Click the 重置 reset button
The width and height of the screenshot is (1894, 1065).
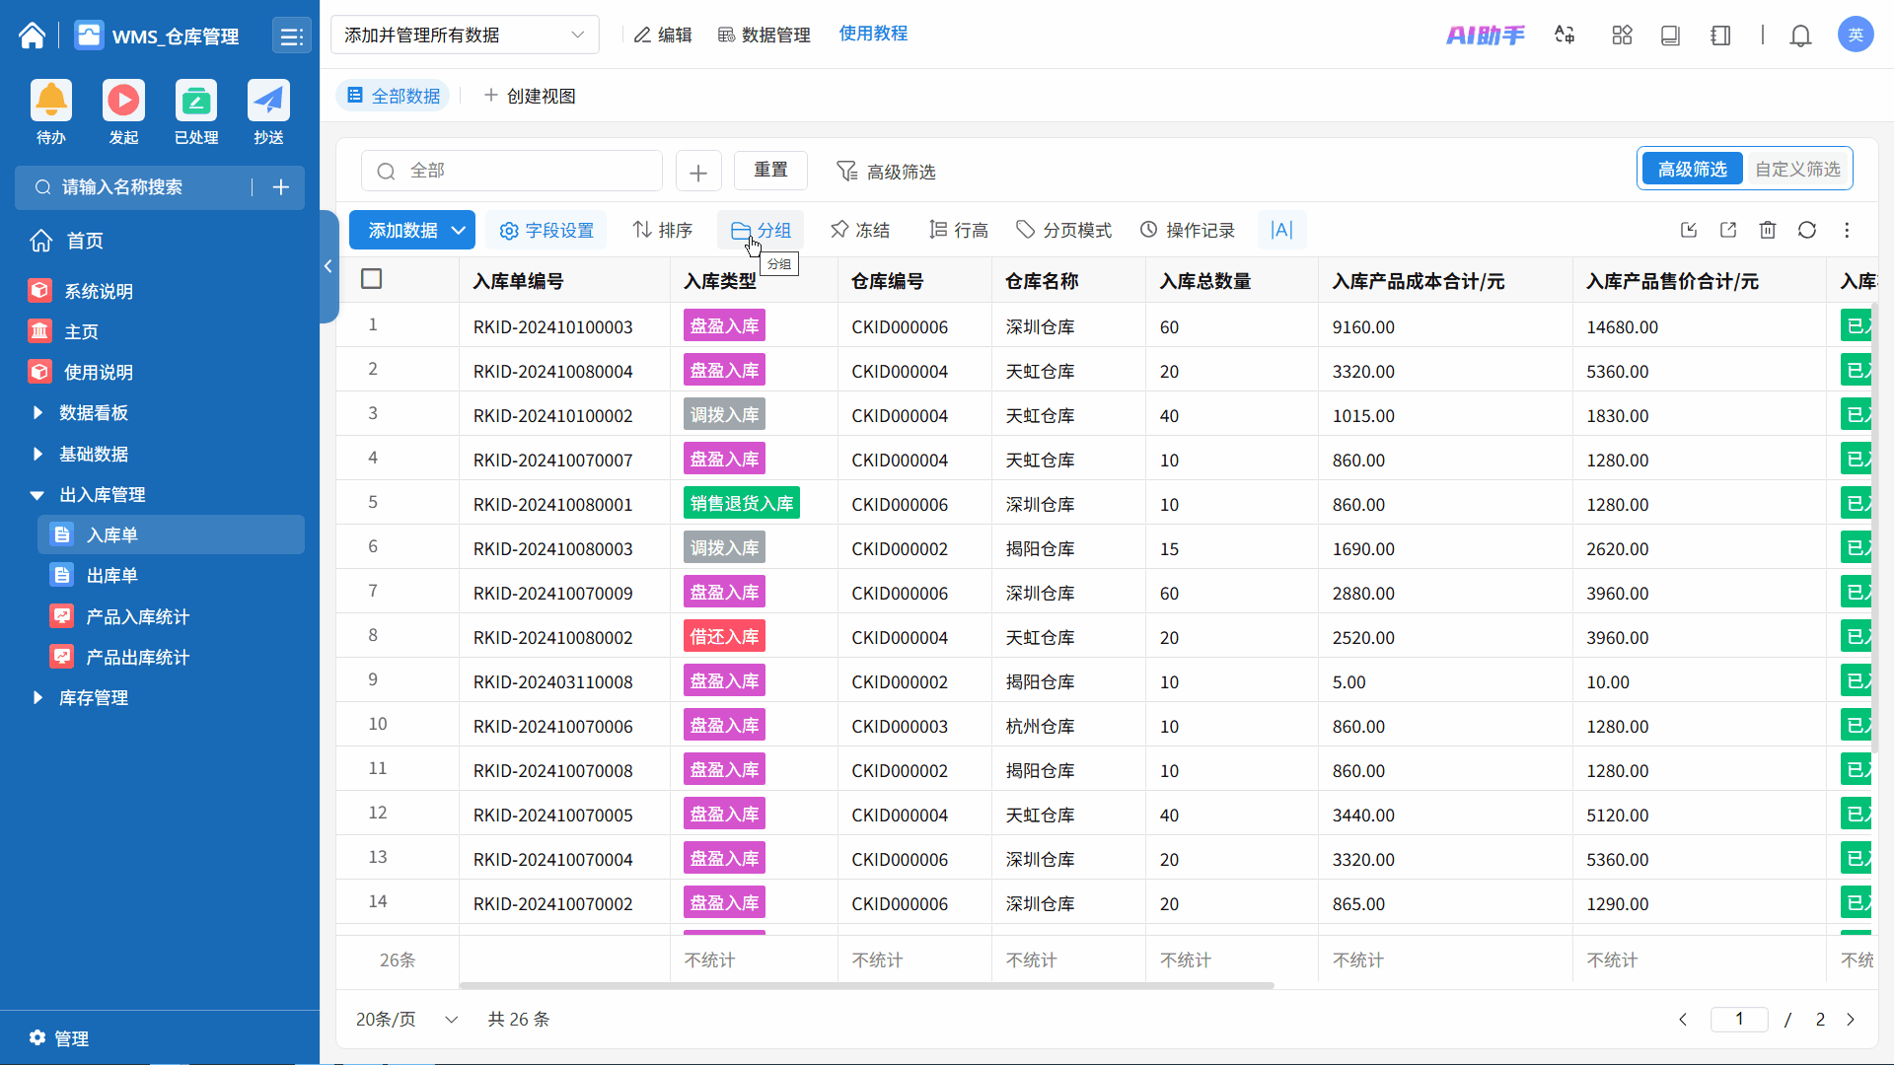pyautogui.click(x=770, y=170)
